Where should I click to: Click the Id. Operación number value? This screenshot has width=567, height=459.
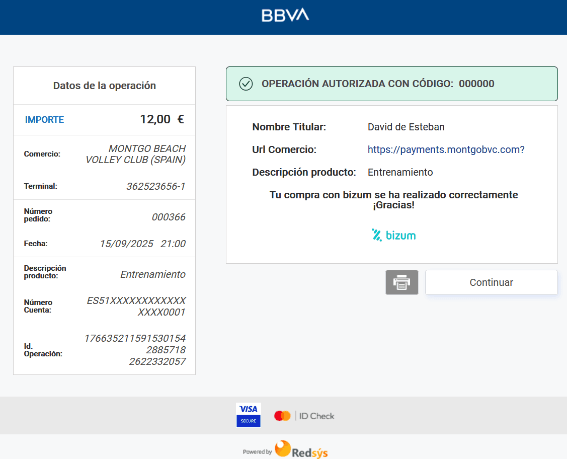tap(135, 350)
